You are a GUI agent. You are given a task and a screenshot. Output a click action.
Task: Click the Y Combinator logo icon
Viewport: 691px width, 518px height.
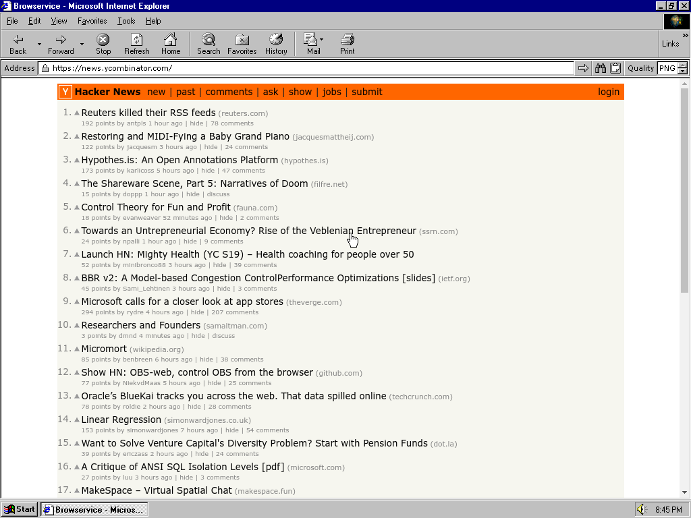point(65,92)
